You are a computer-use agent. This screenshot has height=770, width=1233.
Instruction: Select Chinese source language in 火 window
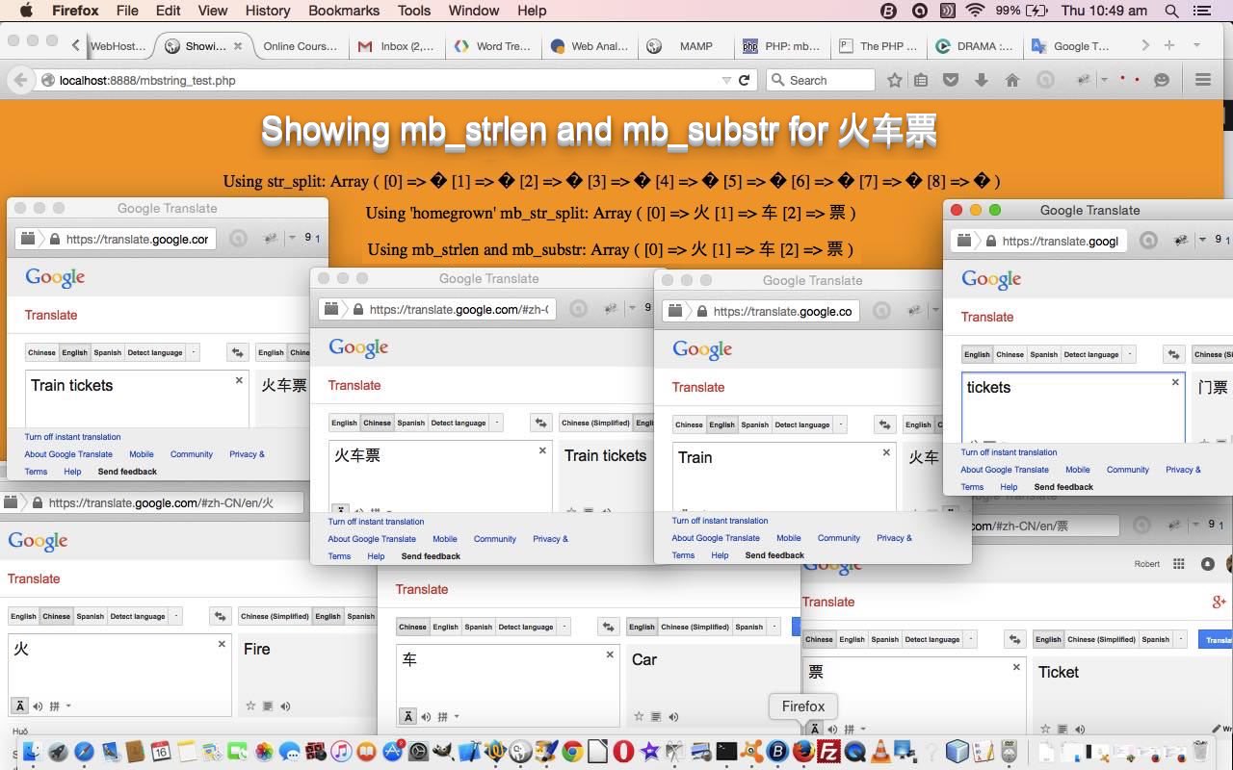(56, 616)
